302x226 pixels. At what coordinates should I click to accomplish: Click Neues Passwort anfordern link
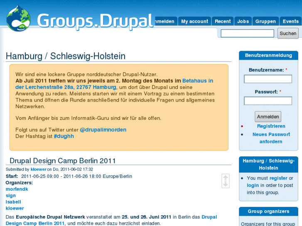click(x=271, y=138)
